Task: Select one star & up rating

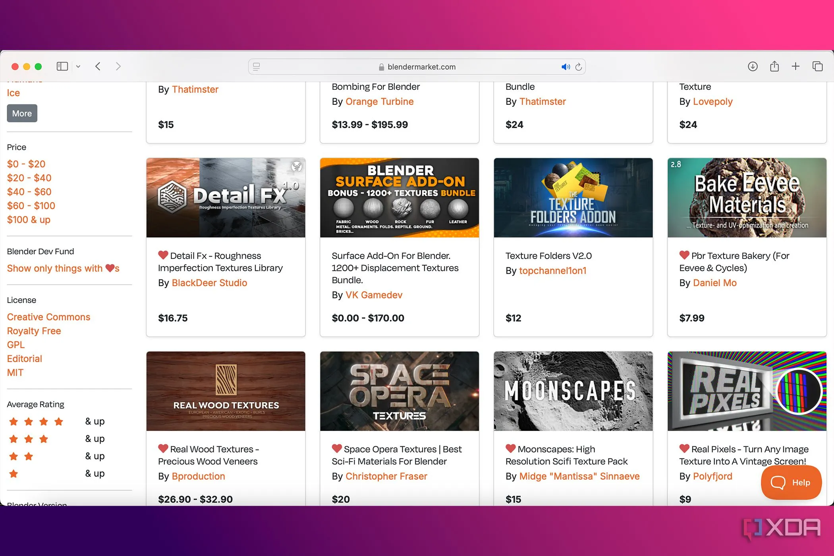Action: (x=56, y=474)
